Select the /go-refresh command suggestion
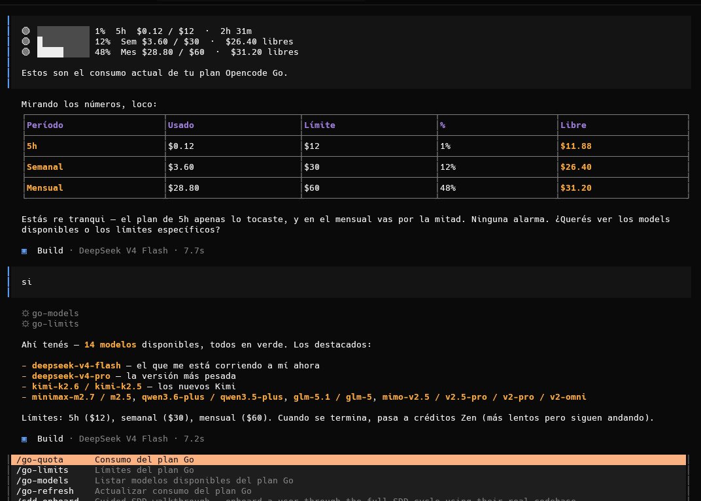The height and width of the screenshot is (501, 701). tap(349, 491)
